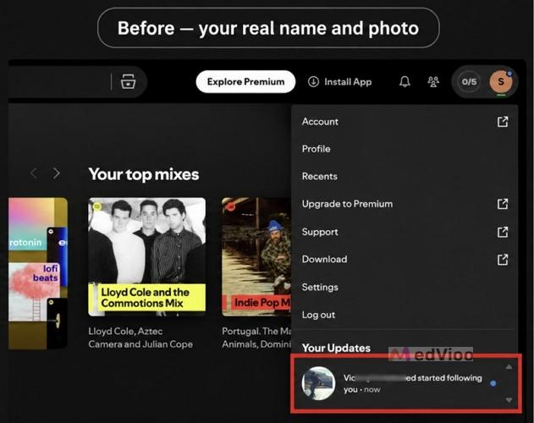Click external link icon beside Upgrade to Premium
The width and height of the screenshot is (534, 423).
(x=503, y=204)
